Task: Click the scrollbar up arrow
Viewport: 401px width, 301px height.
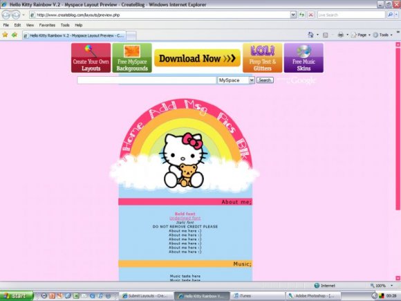Action: click(x=398, y=44)
